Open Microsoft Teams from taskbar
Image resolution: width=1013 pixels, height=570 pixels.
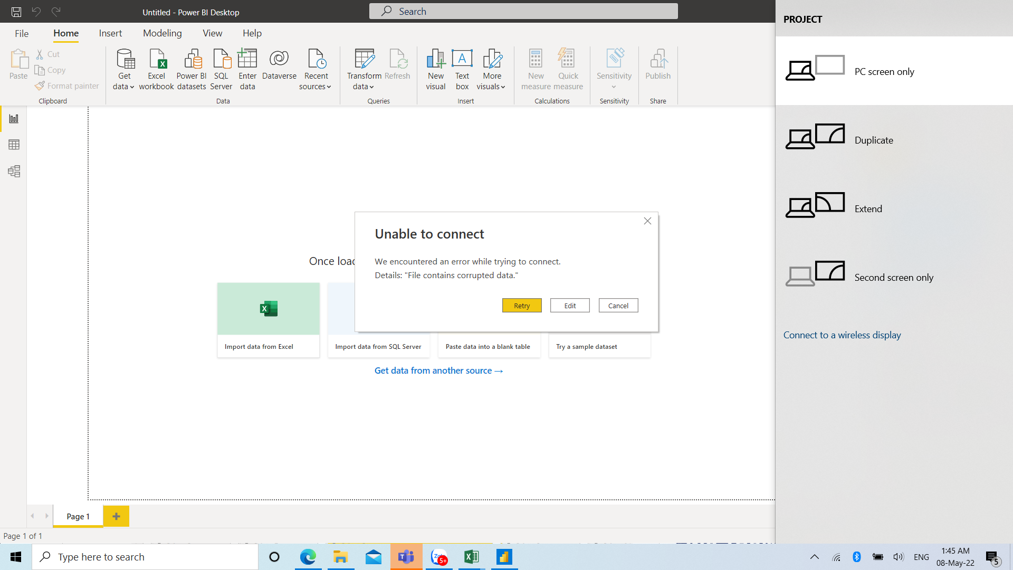pyautogui.click(x=406, y=557)
